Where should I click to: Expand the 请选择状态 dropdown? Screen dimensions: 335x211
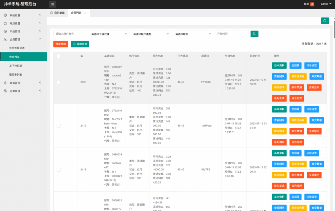pos(193,34)
